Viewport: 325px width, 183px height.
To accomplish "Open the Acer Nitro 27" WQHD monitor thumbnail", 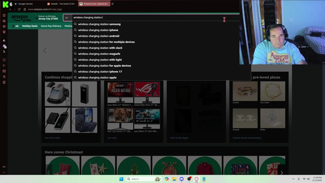I will 120,93.
